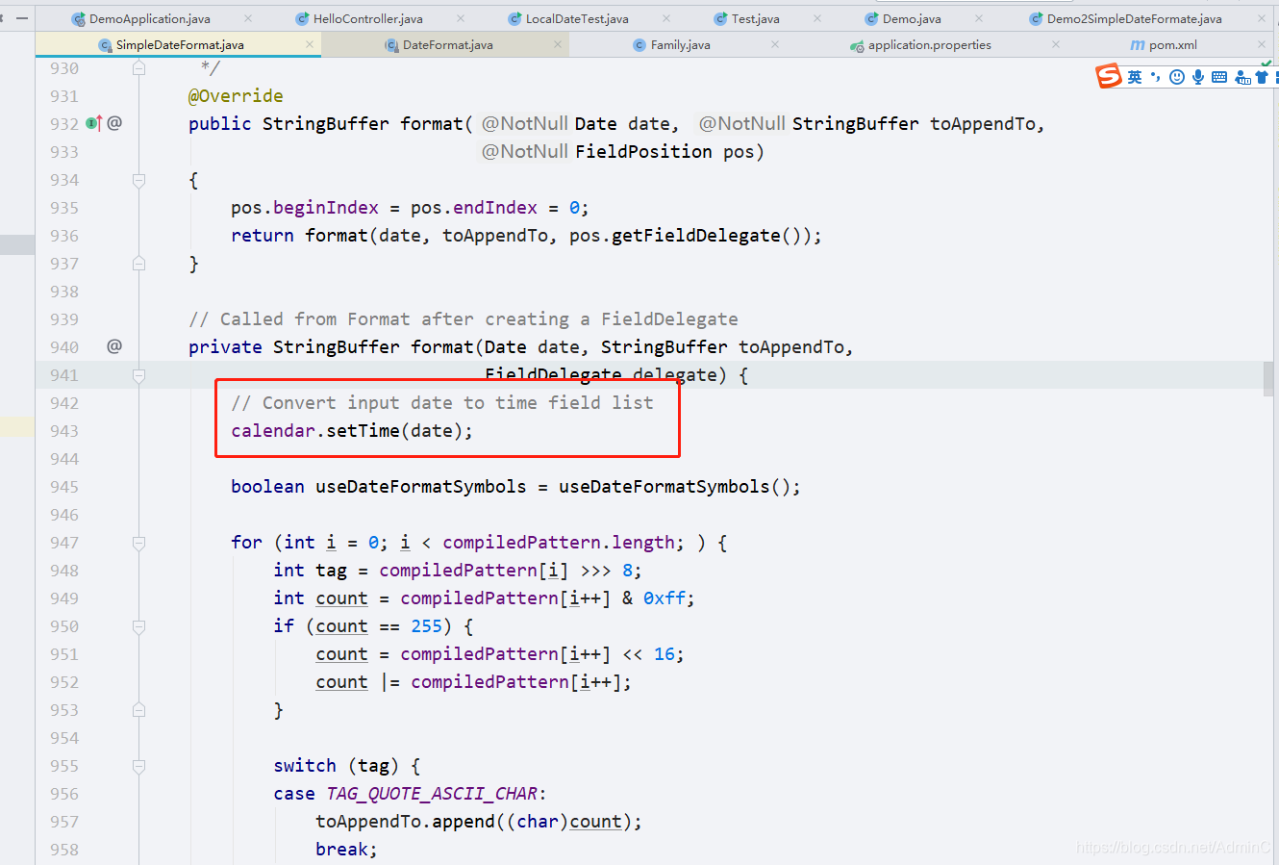Screen dimensions: 1279x865
Task: Close the LocalDateTest.java tab
Action: point(666,18)
